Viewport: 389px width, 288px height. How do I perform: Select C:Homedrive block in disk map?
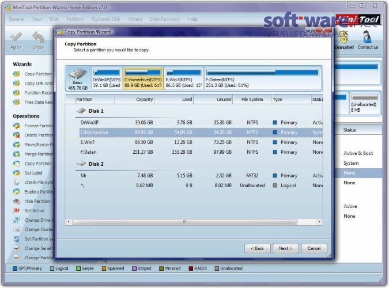tap(143, 79)
